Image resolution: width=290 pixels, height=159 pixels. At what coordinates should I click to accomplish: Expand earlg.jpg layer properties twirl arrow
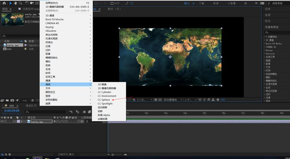(15, 121)
